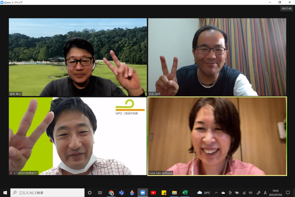Select Yukie Sato's video tile
This screenshot has height=197, width=295.
[x=217, y=136]
